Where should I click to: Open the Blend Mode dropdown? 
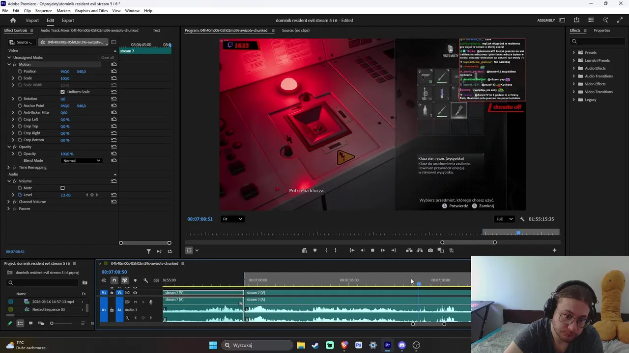[x=82, y=161]
